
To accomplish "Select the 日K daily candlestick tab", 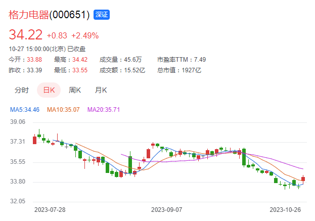I will [x=49, y=90].
